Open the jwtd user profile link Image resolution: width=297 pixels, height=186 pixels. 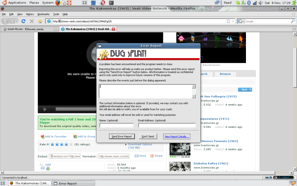(48, 164)
